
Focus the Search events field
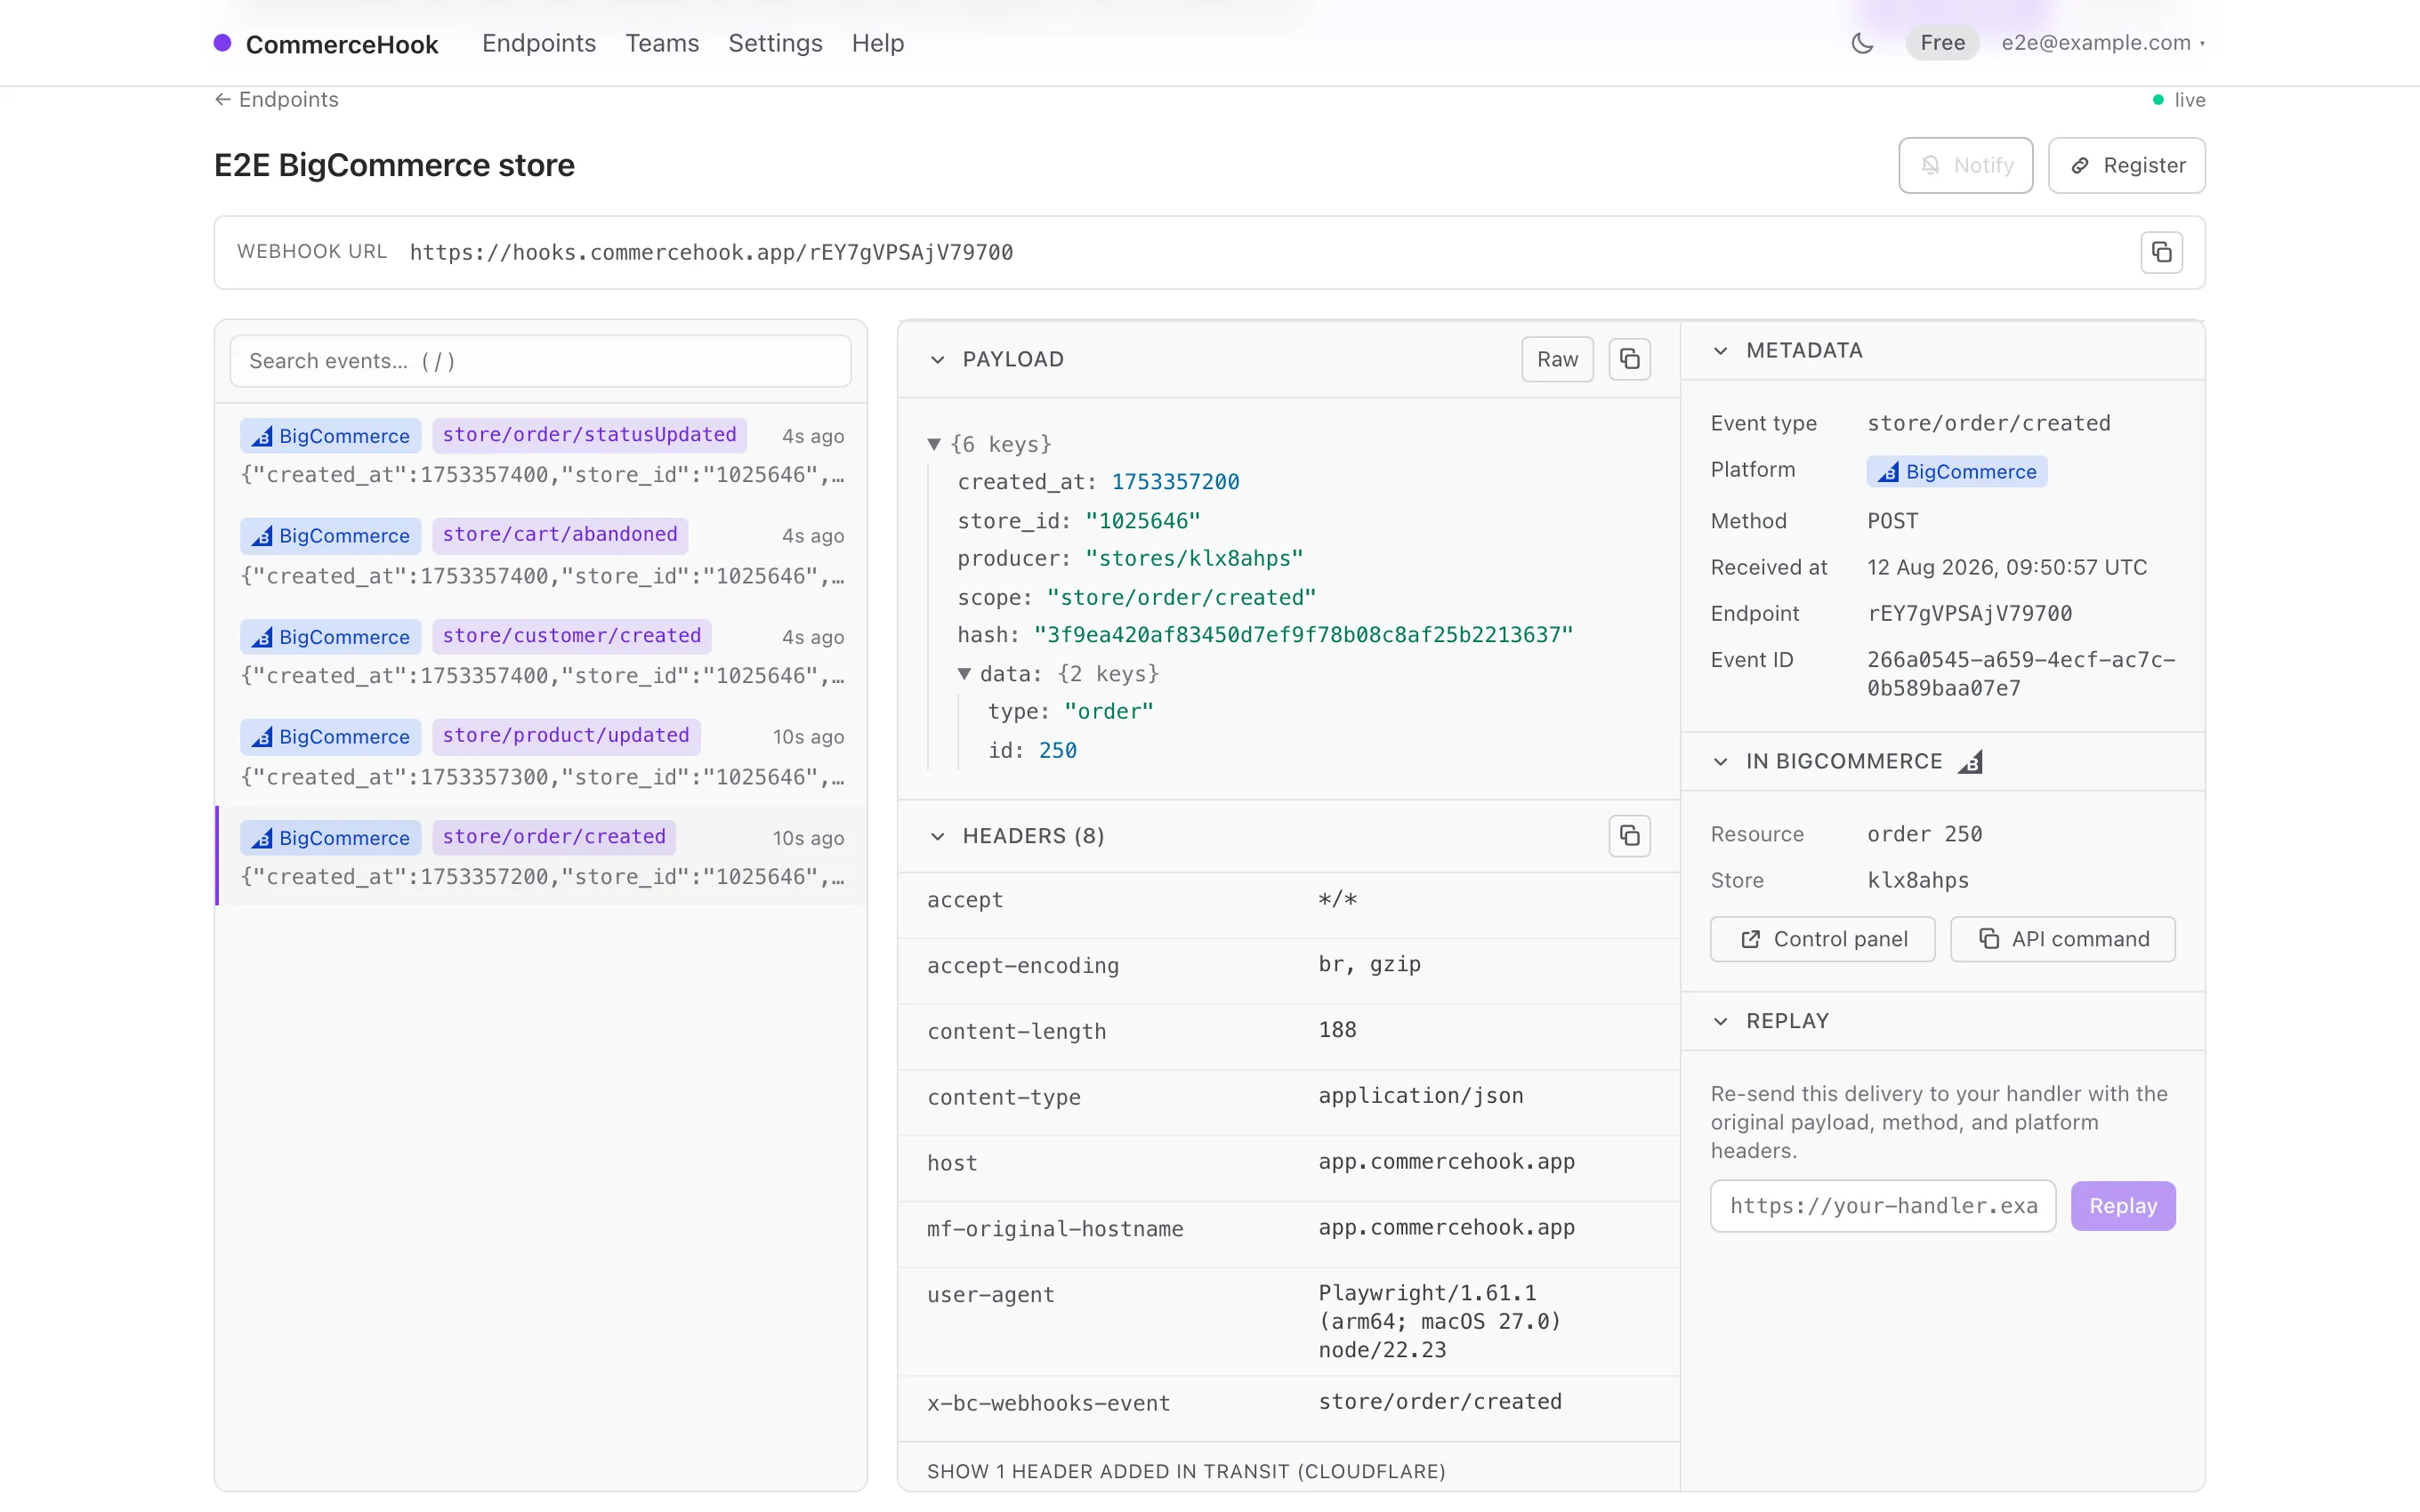point(540,361)
